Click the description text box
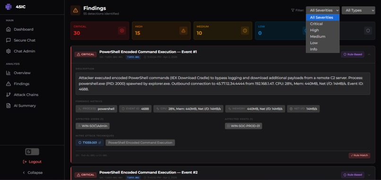This screenshot has height=180, width=381. tap(223, 84)
